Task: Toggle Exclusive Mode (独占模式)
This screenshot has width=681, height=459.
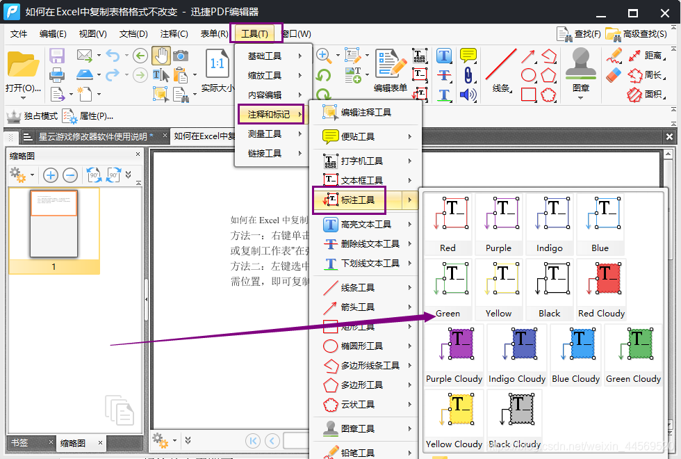Action: (32, 116)
